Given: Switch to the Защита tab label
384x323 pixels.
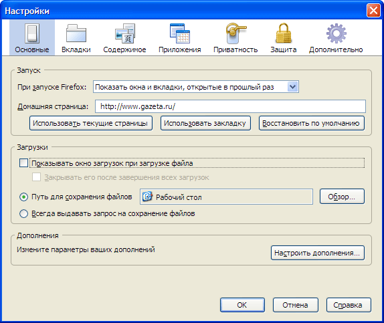Looking at the screenshot, I should [x=284, y=49].
